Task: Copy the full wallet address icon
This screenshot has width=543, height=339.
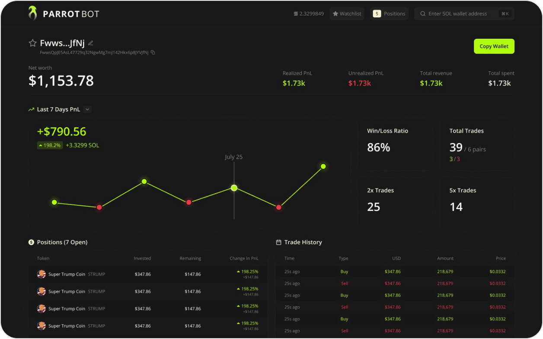Action: pos(153,53)
